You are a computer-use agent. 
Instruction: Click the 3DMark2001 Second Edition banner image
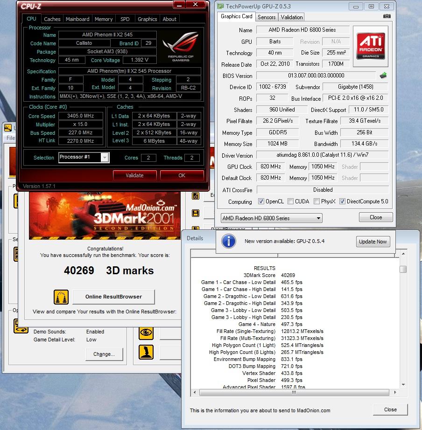(105, 215)
